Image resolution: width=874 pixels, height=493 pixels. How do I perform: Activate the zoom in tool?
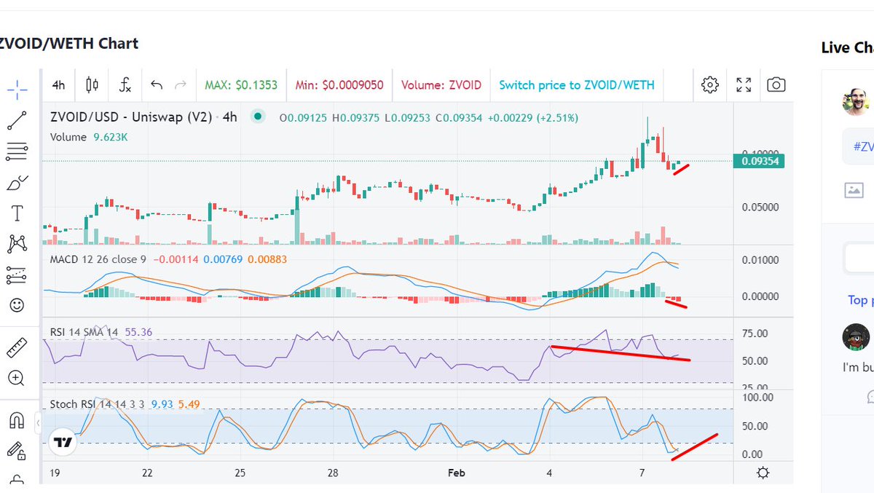click(17, 378)
